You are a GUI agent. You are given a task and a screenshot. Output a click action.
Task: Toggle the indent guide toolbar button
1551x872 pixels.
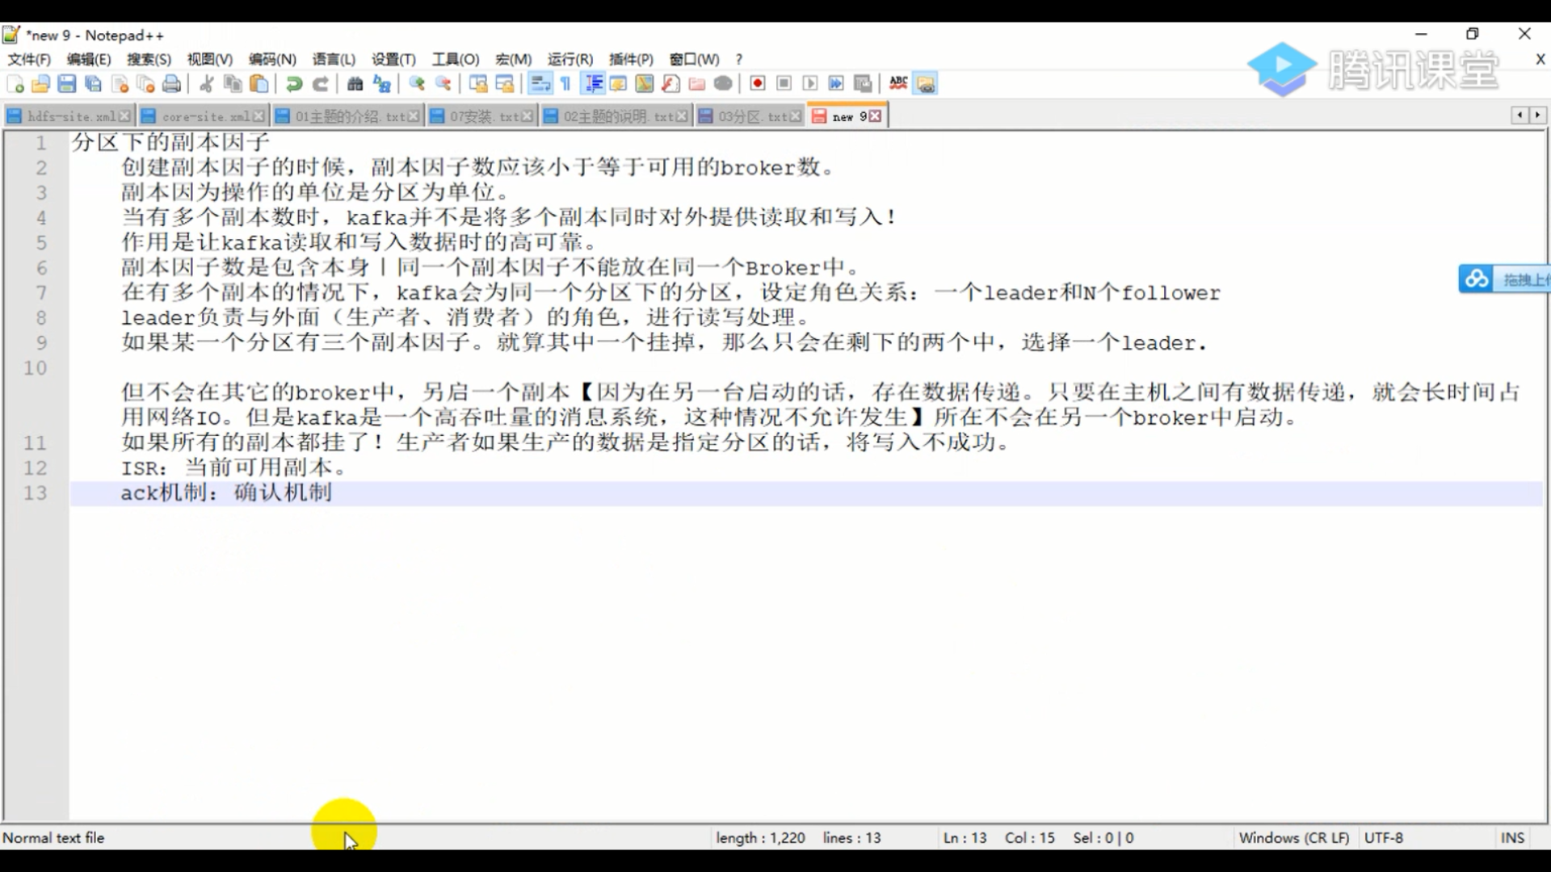(x=593, y=84)
